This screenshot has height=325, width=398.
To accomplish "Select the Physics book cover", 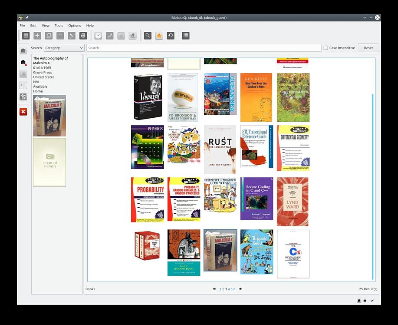I will click(x=148, y=147).
